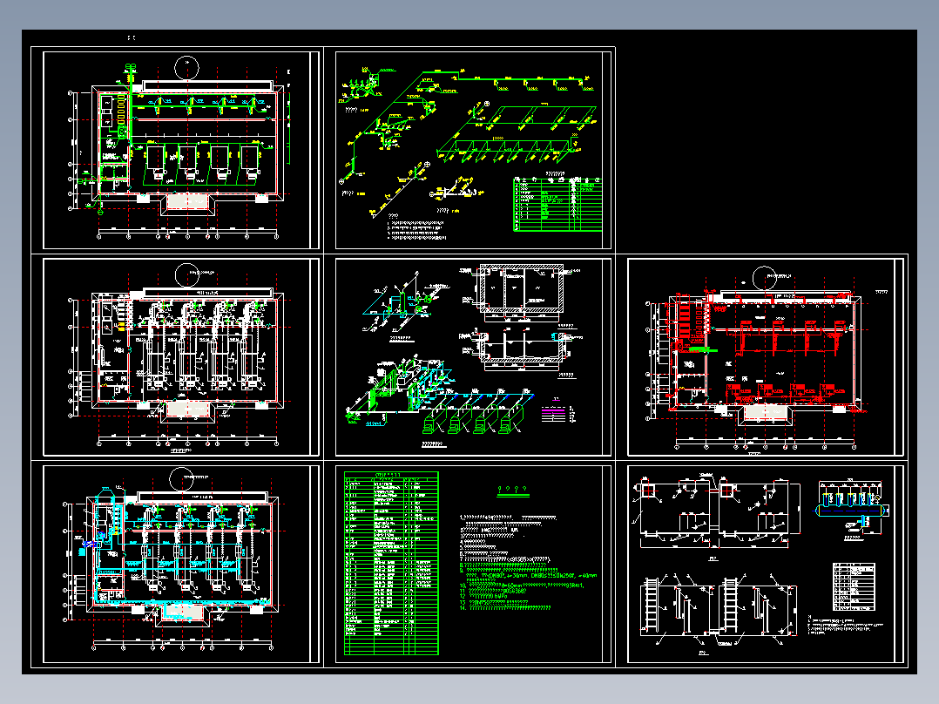Click the hatched tank plan section drawing
Screen dimensions: 939x704
tap(522, 288)
